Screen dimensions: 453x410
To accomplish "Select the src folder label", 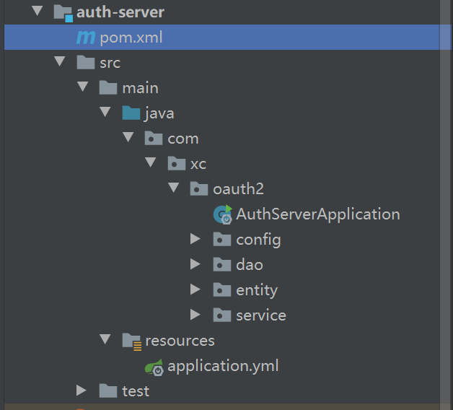I will [x=110, y=63].
